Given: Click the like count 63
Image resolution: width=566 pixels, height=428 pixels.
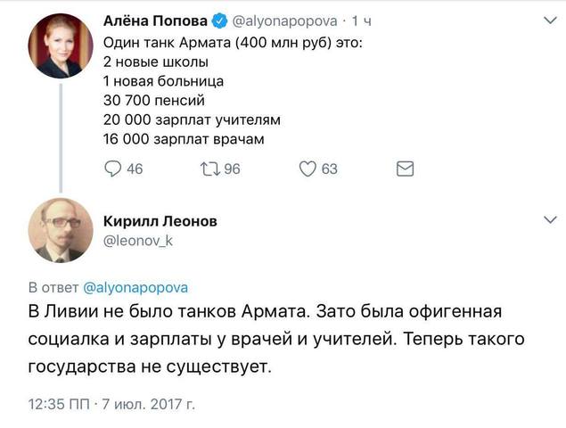Looking at the screenshot, I should coord(329,169).
